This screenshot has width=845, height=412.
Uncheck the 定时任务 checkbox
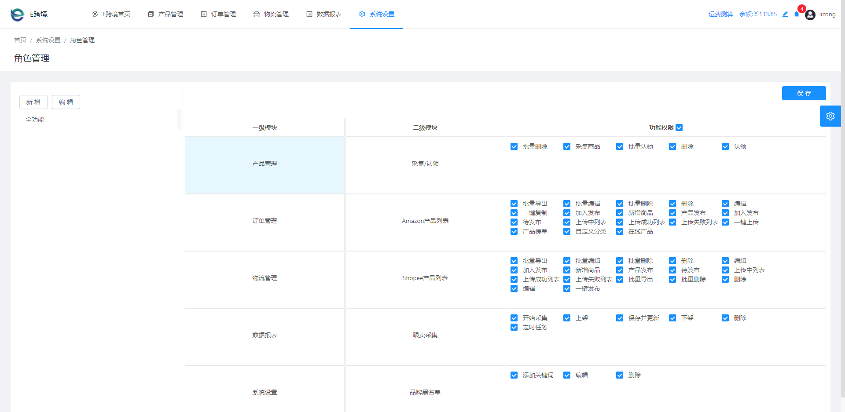514,327
